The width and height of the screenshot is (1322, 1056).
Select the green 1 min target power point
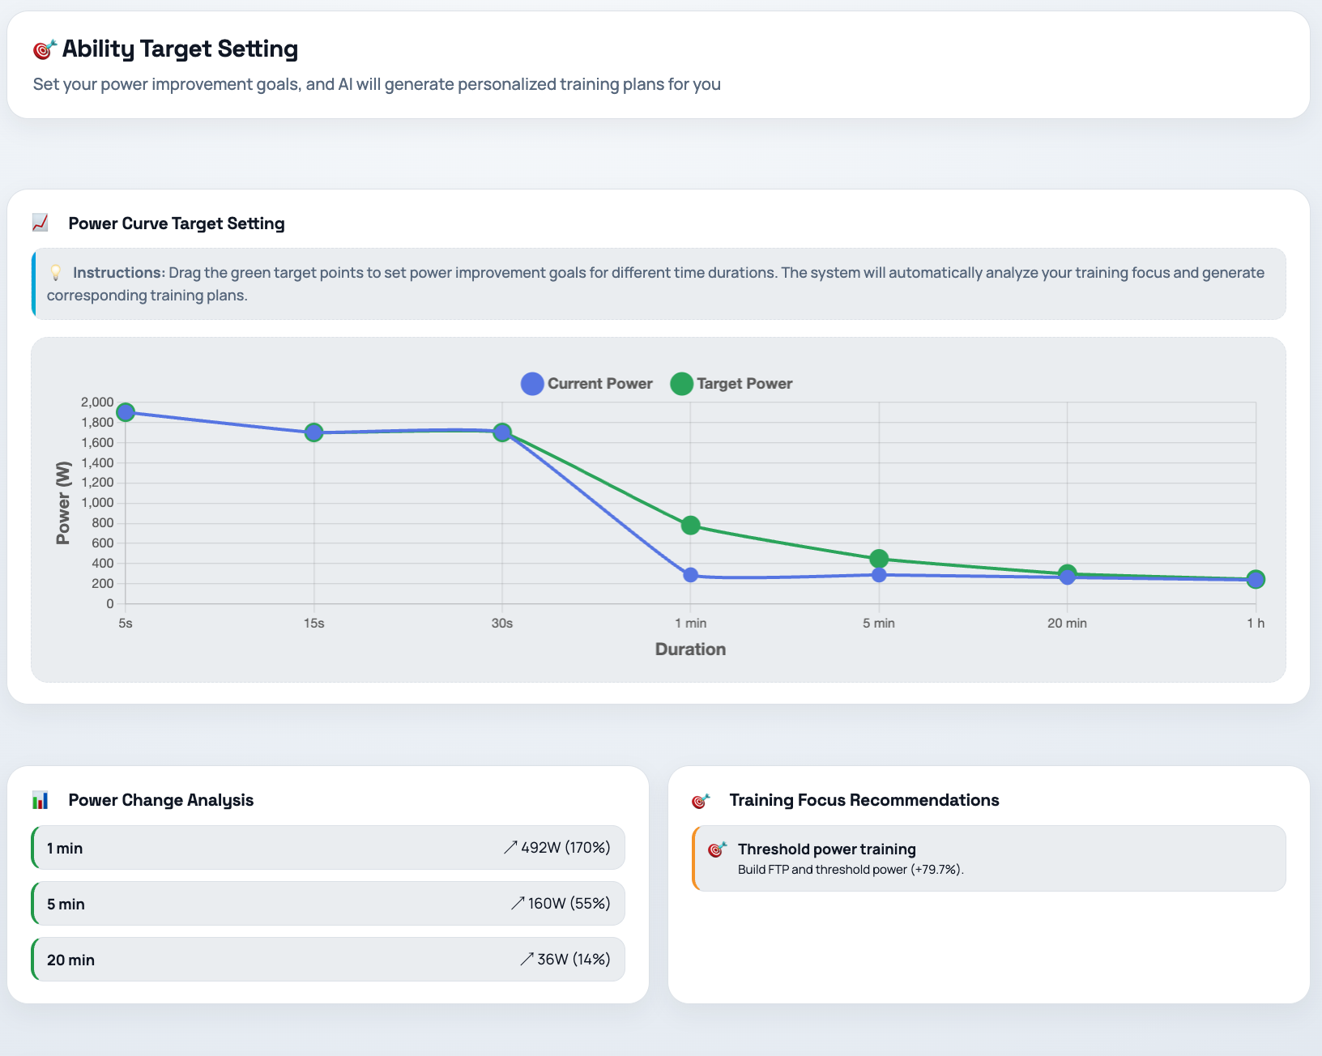tap(690, 526)
